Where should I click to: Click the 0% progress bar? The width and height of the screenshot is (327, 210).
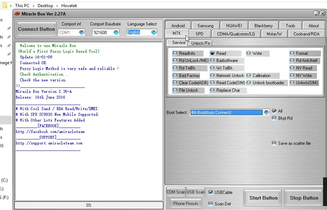pyautogui.click(x=89, y=205)
